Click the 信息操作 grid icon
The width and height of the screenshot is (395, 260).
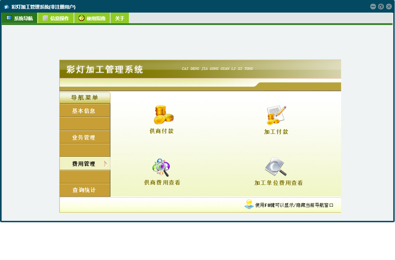point(45,18)
